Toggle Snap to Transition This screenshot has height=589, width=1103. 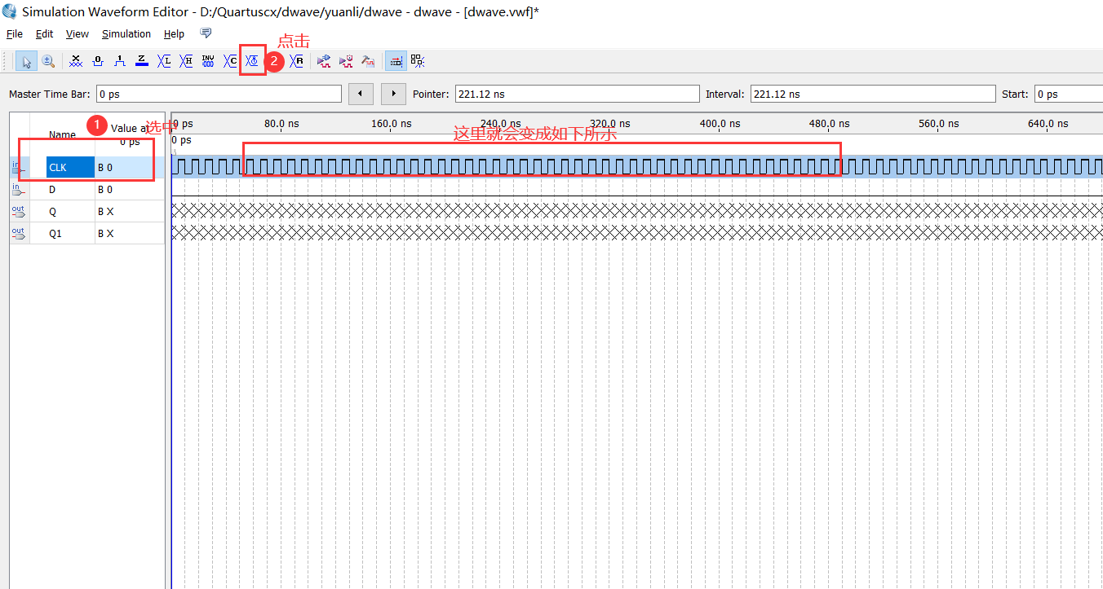pos(418,61)
